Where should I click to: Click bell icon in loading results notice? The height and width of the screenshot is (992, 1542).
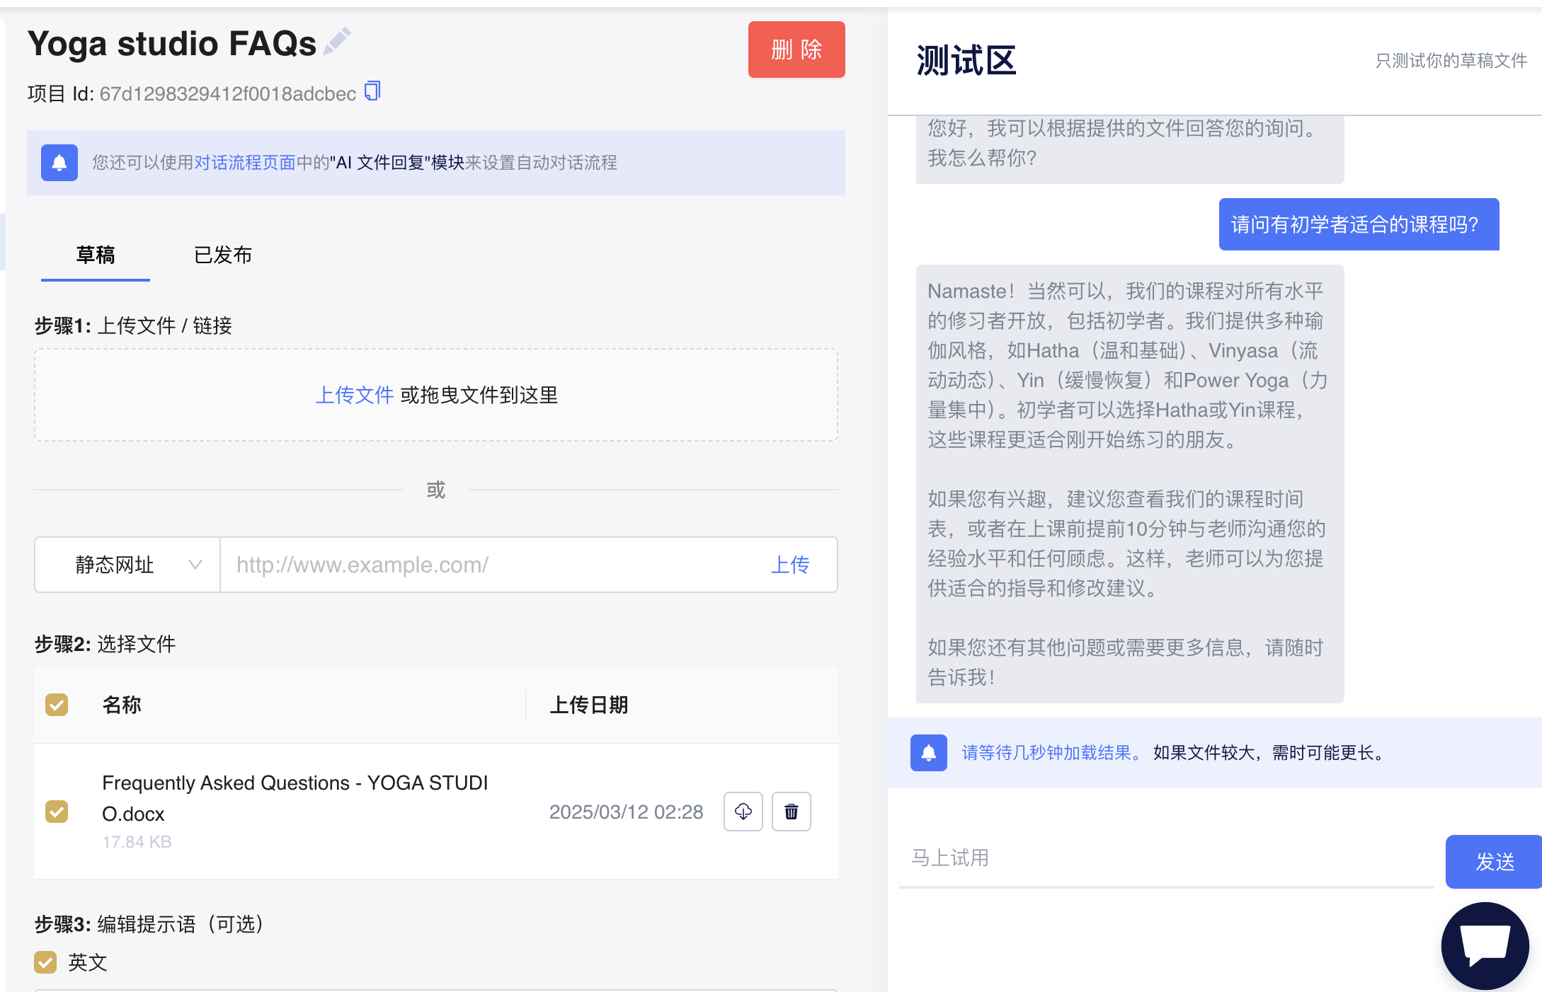click(x=928, y=753)
